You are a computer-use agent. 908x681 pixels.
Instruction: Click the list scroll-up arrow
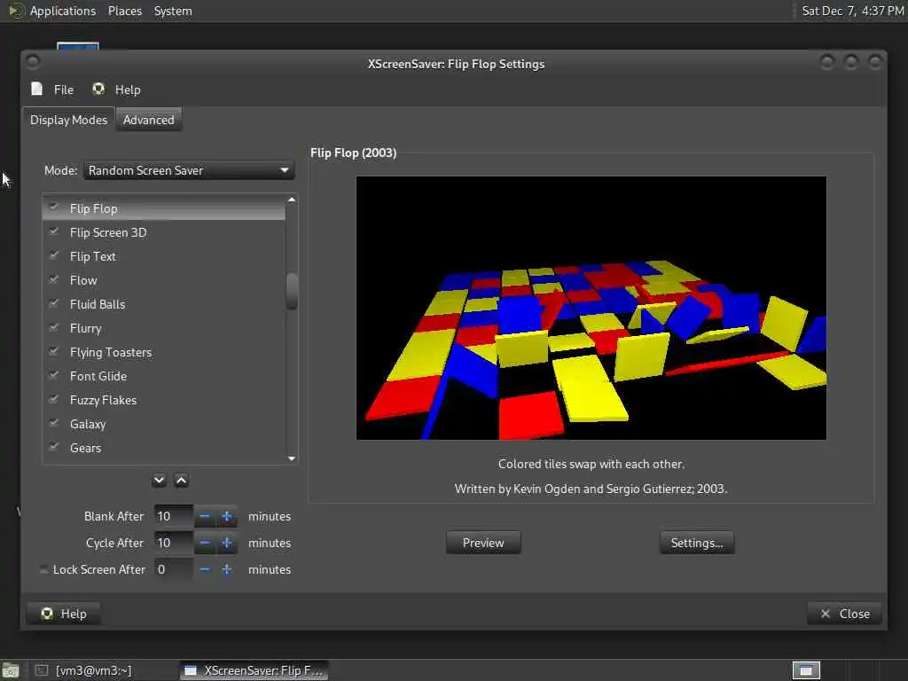(292, 200)
